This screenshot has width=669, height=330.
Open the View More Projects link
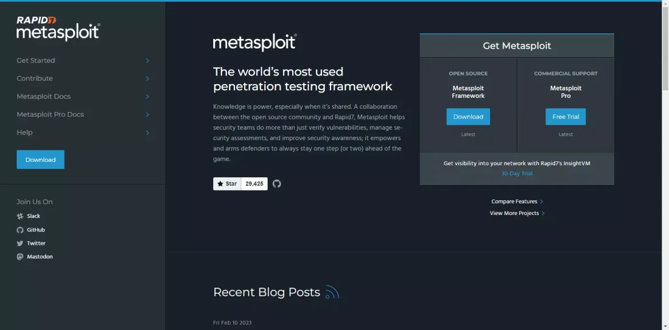pyautogui.click(x=517, y=213)
